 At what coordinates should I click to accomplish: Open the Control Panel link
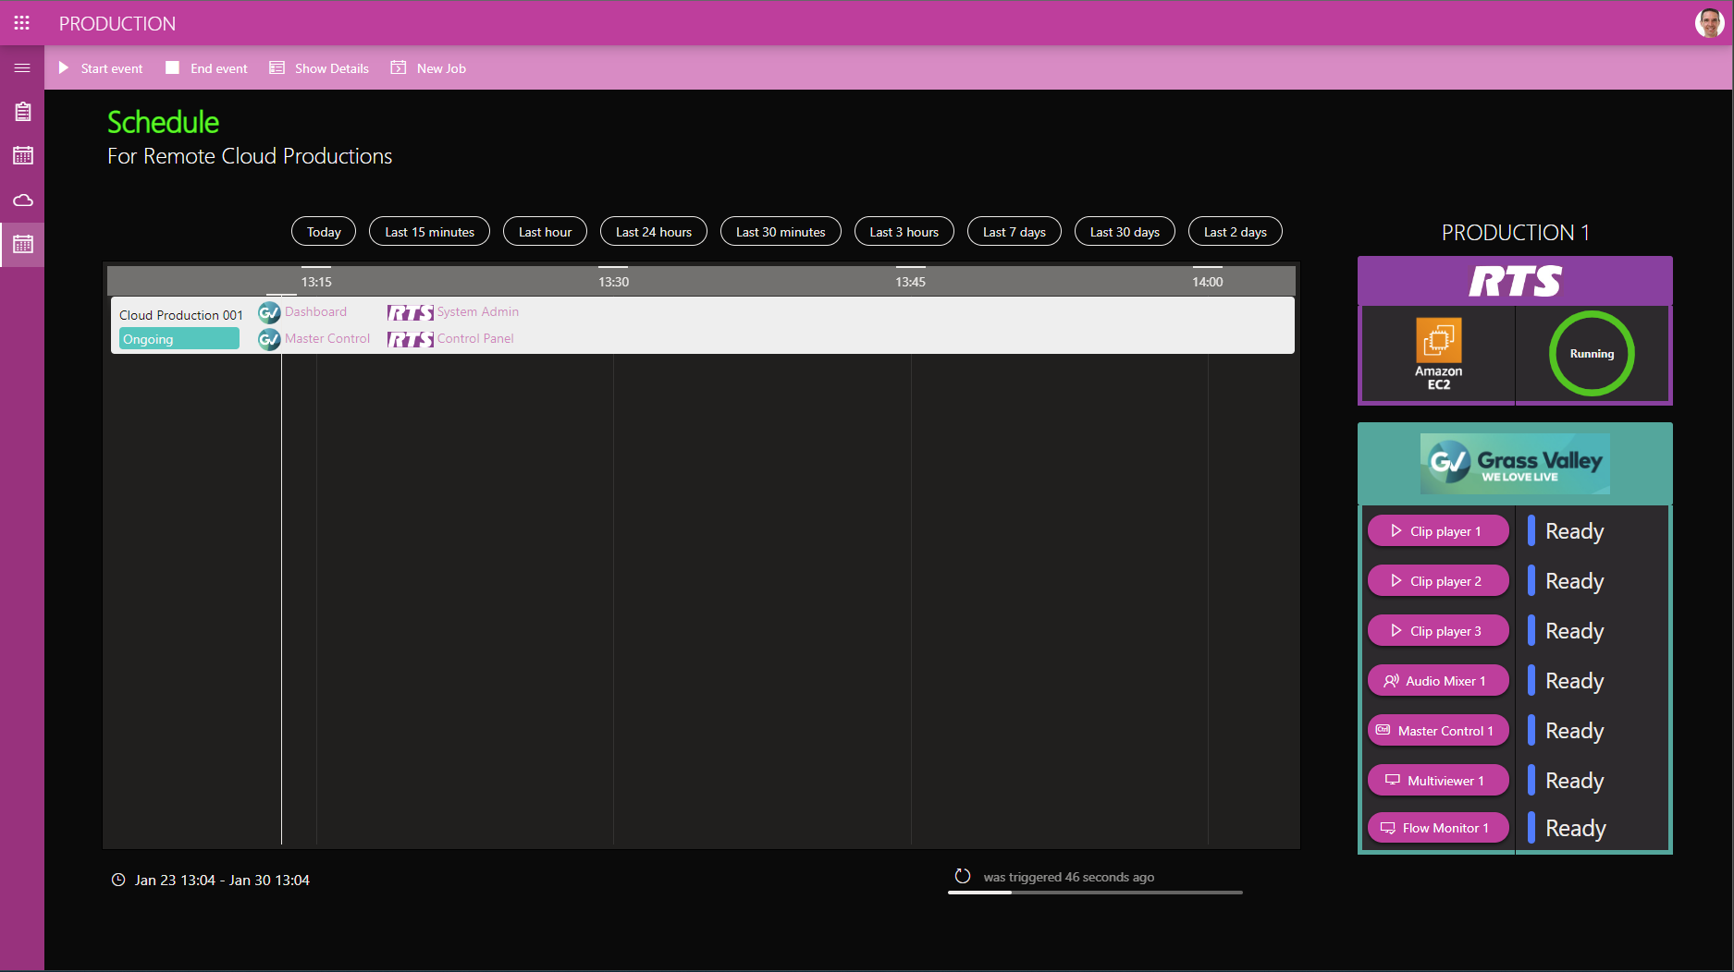475,339
